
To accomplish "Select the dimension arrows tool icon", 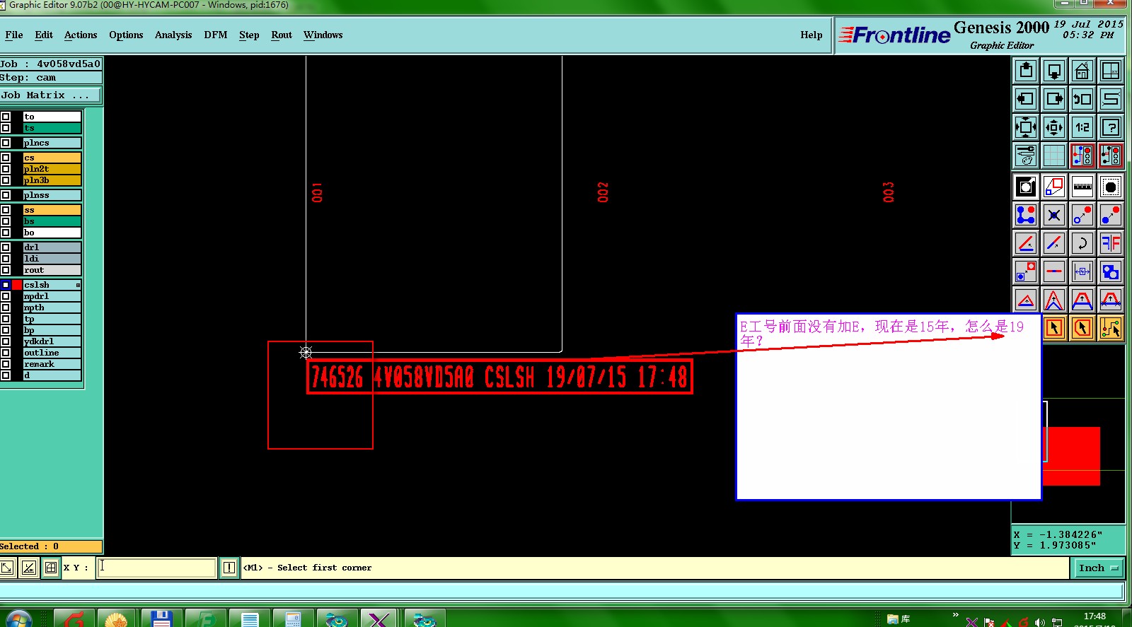I will [x=1082, y=271].
